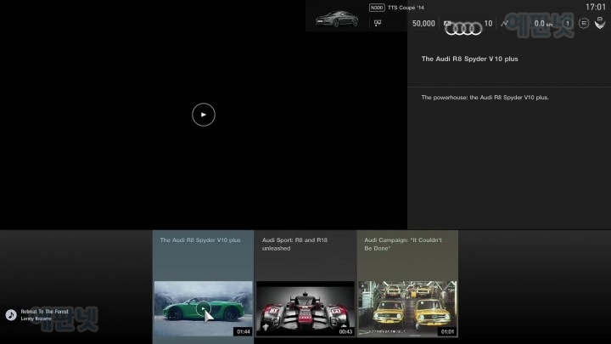Click the card title Audi Sport: R8 and R18 unleashed
The height and width of the screenshot is (344, 611).
(x=294, y=244)
